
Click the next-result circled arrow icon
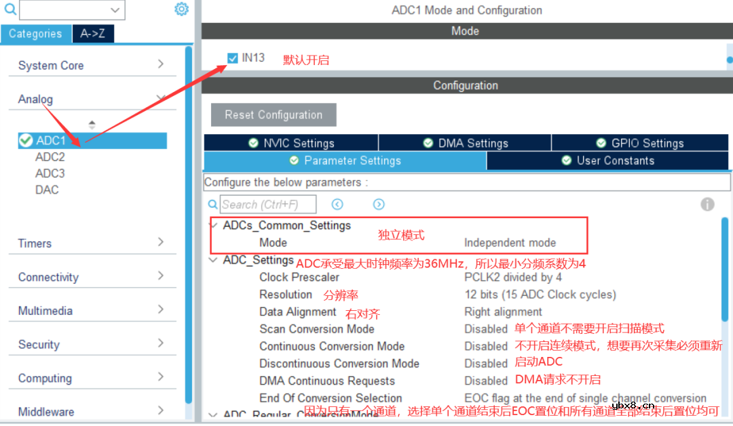(x=379, y=204)
